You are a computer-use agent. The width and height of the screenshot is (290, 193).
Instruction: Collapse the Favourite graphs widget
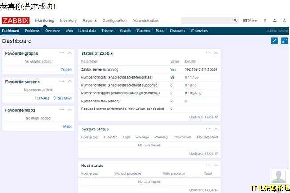point(70,53)
